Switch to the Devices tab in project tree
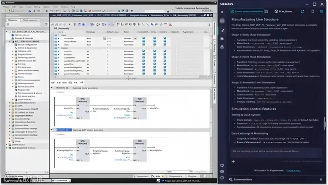The width and height of the screenshot is (328, 185). click(x=12, y=20)
